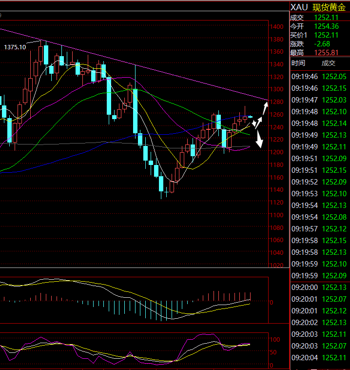The image size is (350, 370).
Task: Click the 09:19:53 tick row
Action: 319,194
